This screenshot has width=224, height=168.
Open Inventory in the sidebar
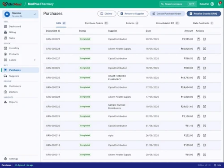tap(14, 48)
